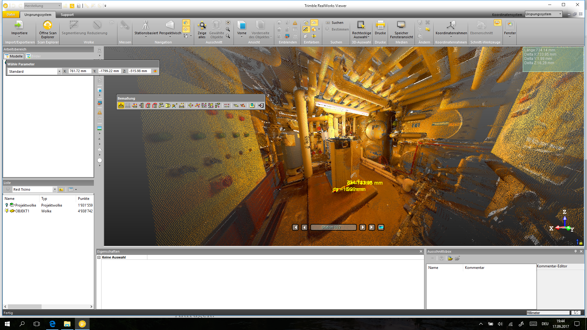Image resolution: width=587 pixels, height=330 pixels.
Task: Open the Koordinatensystem Urspungssystem dropdown
Action: click(560, 14)
